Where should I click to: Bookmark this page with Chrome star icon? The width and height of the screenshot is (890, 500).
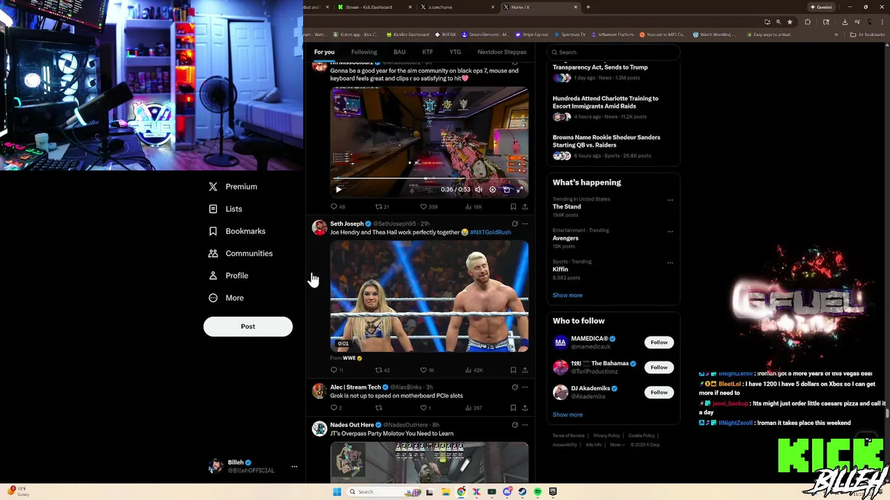[x=790, y=22]
